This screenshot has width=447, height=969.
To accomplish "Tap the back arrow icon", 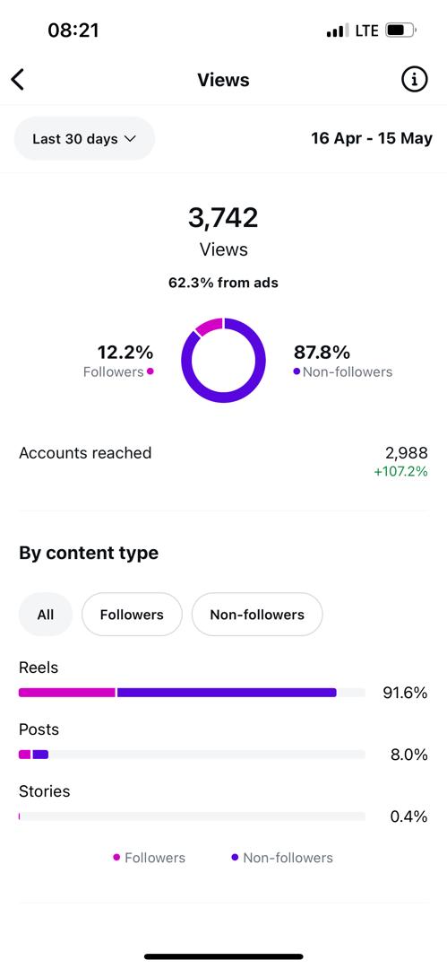I will pyautogui.click(x=18, y=80).
